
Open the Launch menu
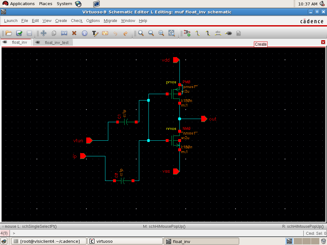(x=11, y=21)
